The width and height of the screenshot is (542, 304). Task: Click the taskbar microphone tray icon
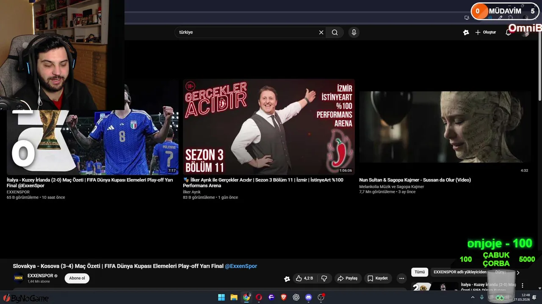[x=482, y=297]
